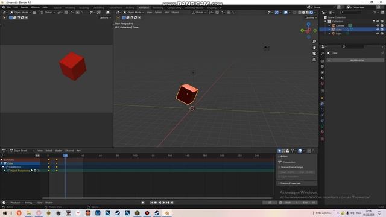Toggle show errors only in Dope Sheet

click(287, 151)
